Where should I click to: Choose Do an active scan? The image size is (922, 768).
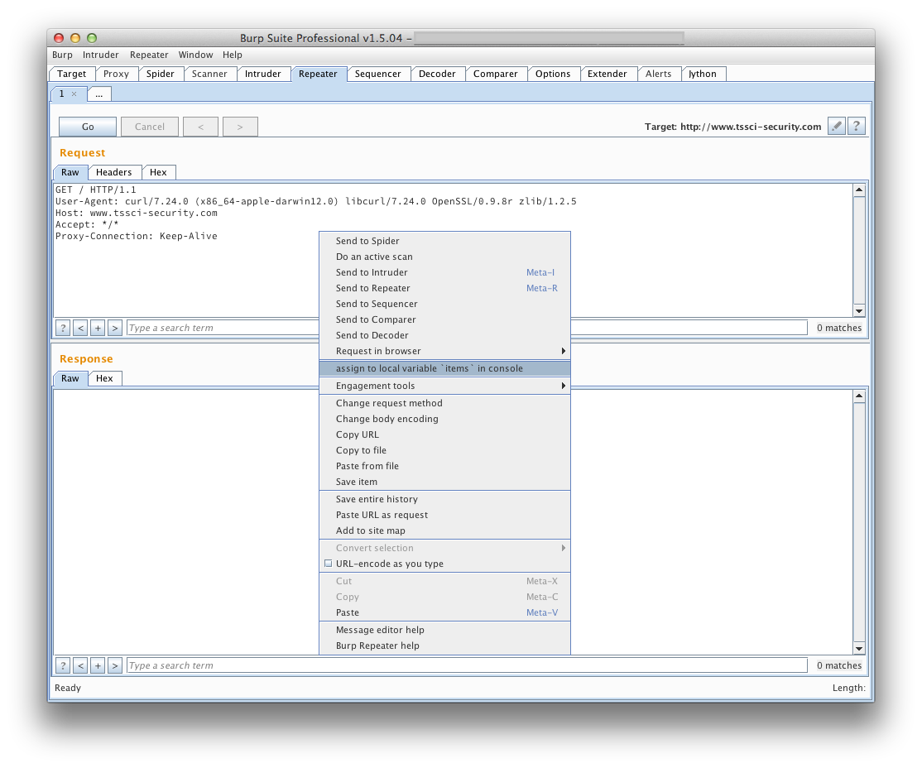[x=444, y=257]
